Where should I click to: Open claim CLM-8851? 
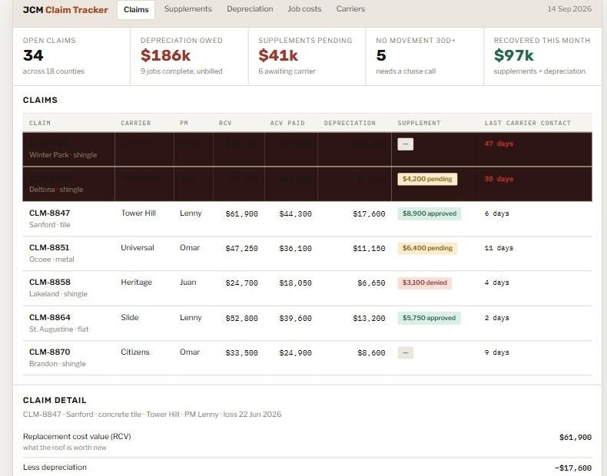[x=49, y=247]
